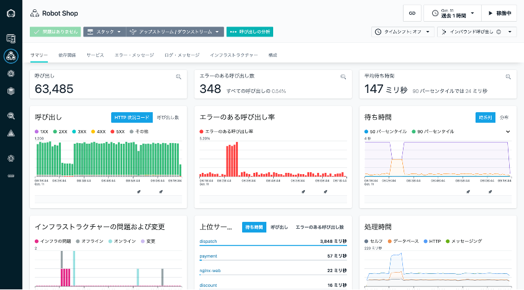Switch 呼び出し chart to 呼び出し数 view
This screenshot has height=290, width=524.
coord(168,118)
